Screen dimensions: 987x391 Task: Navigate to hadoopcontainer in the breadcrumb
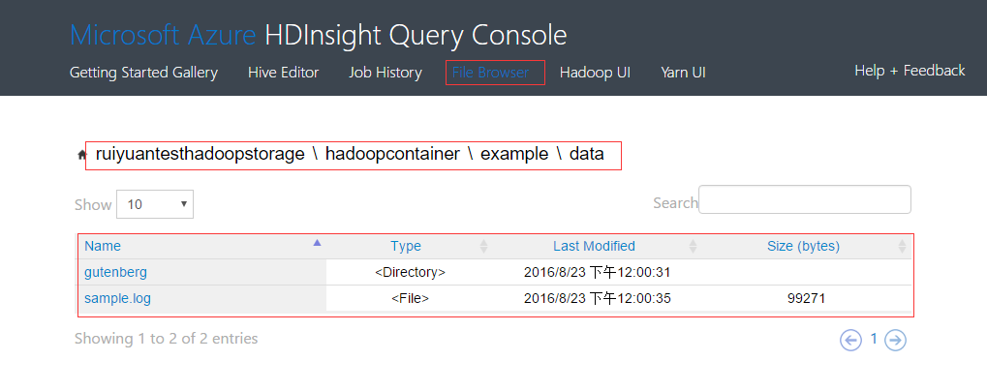(x=392, y=155)
